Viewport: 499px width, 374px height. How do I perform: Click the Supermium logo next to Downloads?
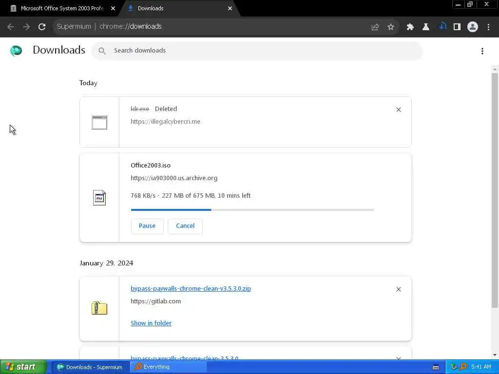pos(16,51)
